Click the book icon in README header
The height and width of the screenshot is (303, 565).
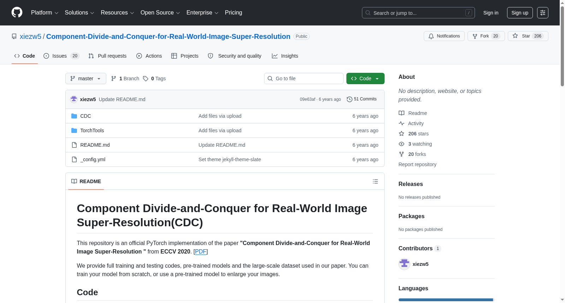pyautogui.click(x=74, y=181)
